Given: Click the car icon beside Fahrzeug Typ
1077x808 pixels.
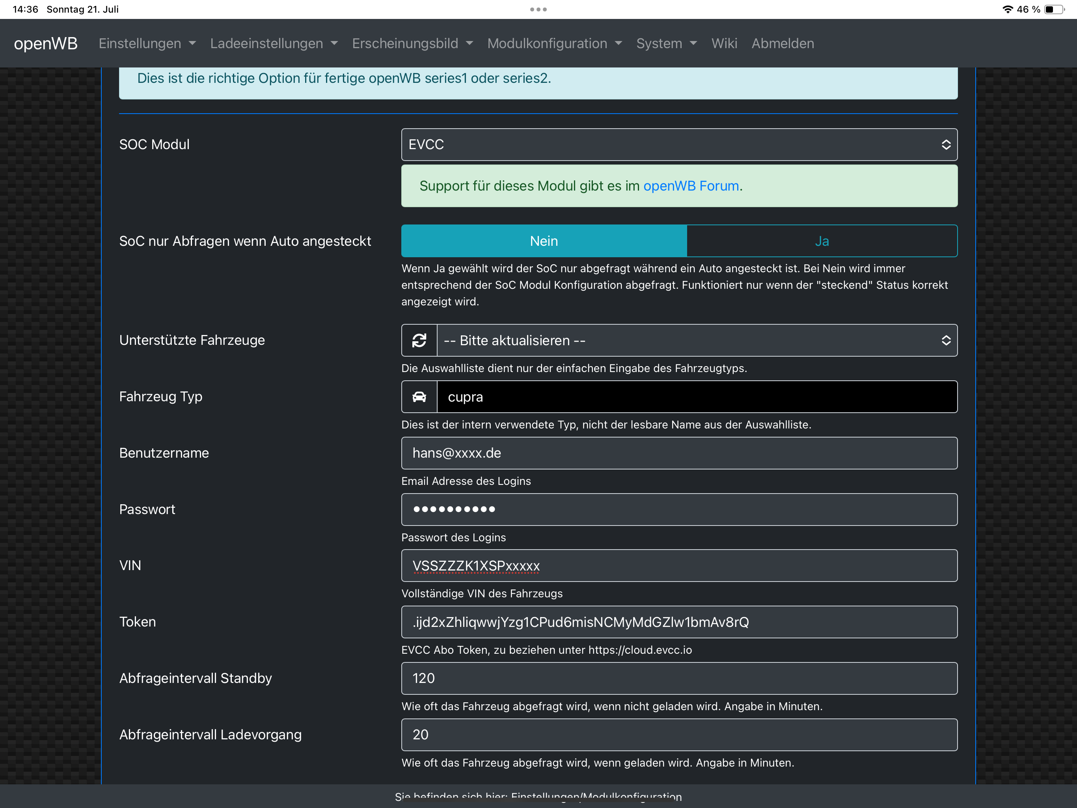Looking at the screenshot, I should 419,397.
